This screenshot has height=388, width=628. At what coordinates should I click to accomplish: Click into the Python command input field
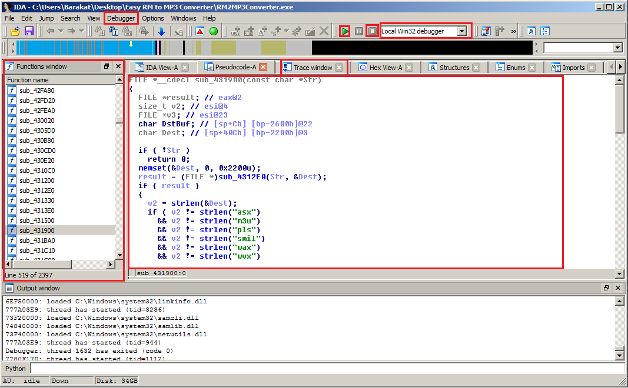tap(327, 369)
